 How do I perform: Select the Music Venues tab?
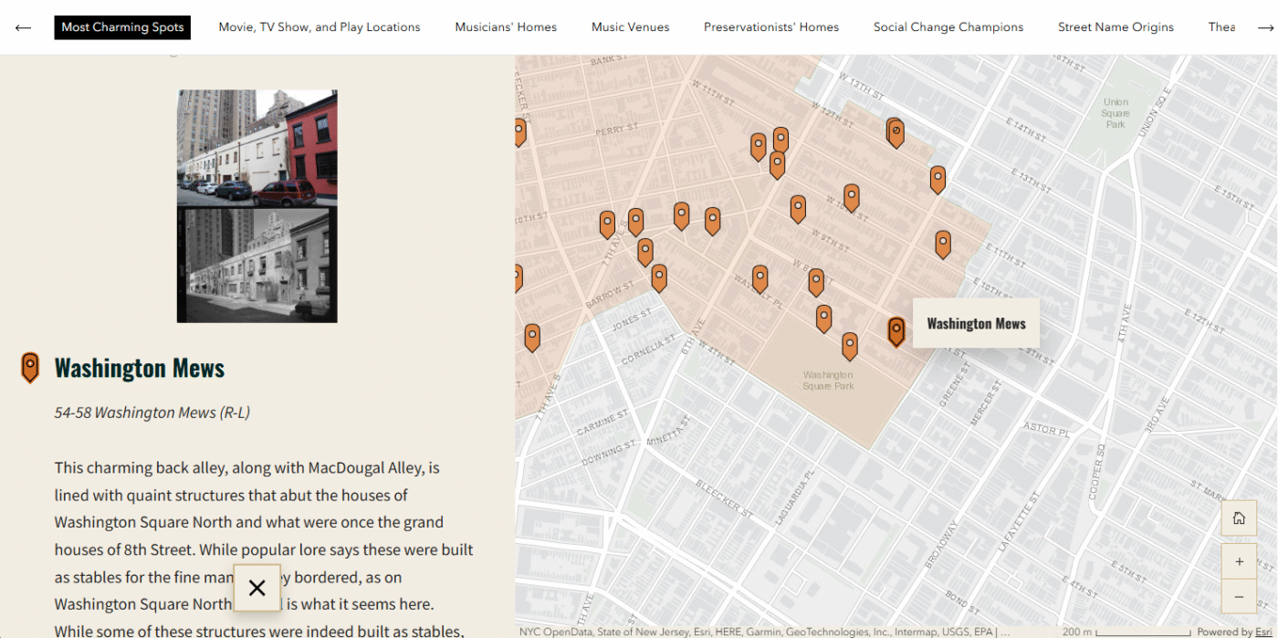coord(630,27)
